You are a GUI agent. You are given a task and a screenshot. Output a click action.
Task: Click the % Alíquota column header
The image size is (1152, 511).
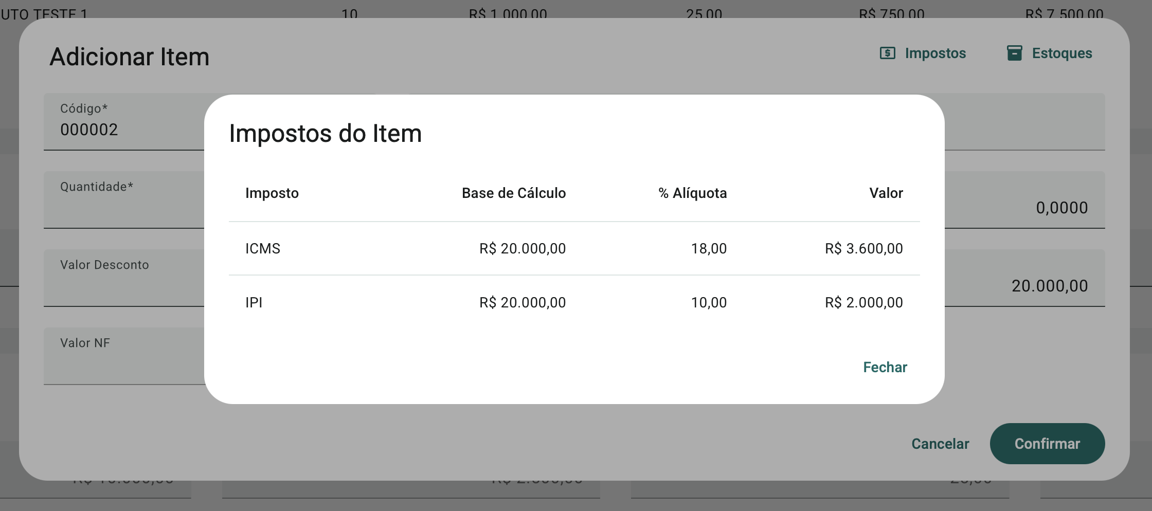692,193
